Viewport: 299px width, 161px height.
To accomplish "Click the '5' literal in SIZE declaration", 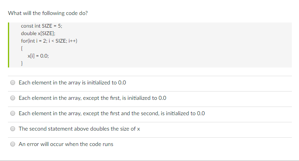I will point(59,26).
